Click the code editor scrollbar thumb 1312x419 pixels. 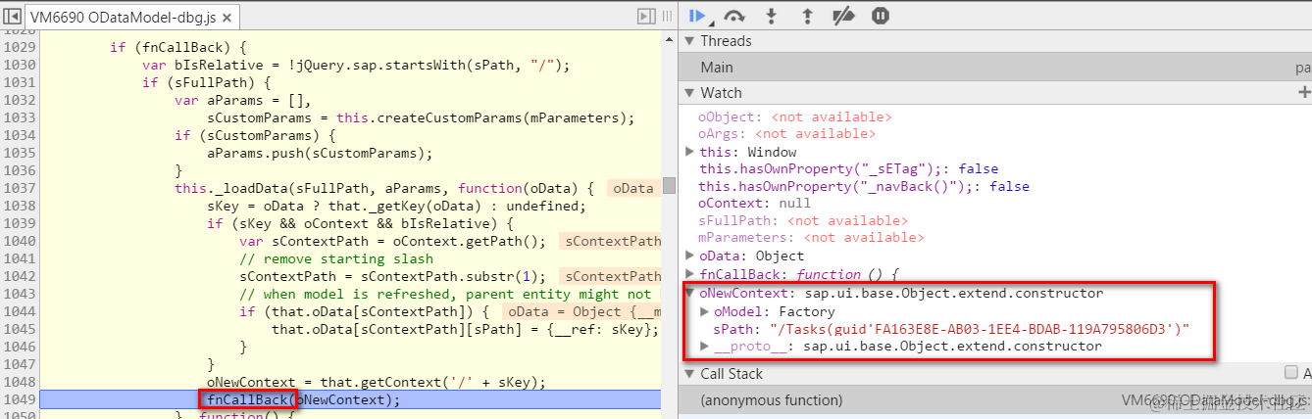tap(670, 186)
